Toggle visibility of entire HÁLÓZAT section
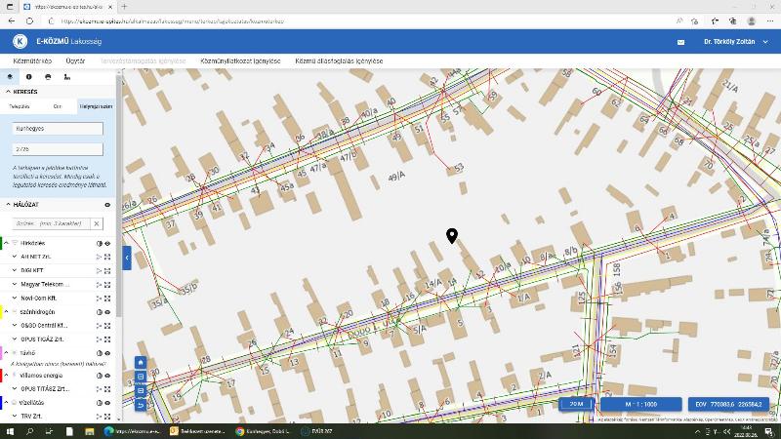 [107, 205]
